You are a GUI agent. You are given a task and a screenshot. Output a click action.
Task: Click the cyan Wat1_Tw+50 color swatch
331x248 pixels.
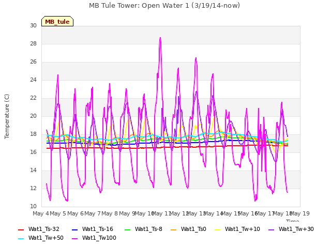[21, 239]
